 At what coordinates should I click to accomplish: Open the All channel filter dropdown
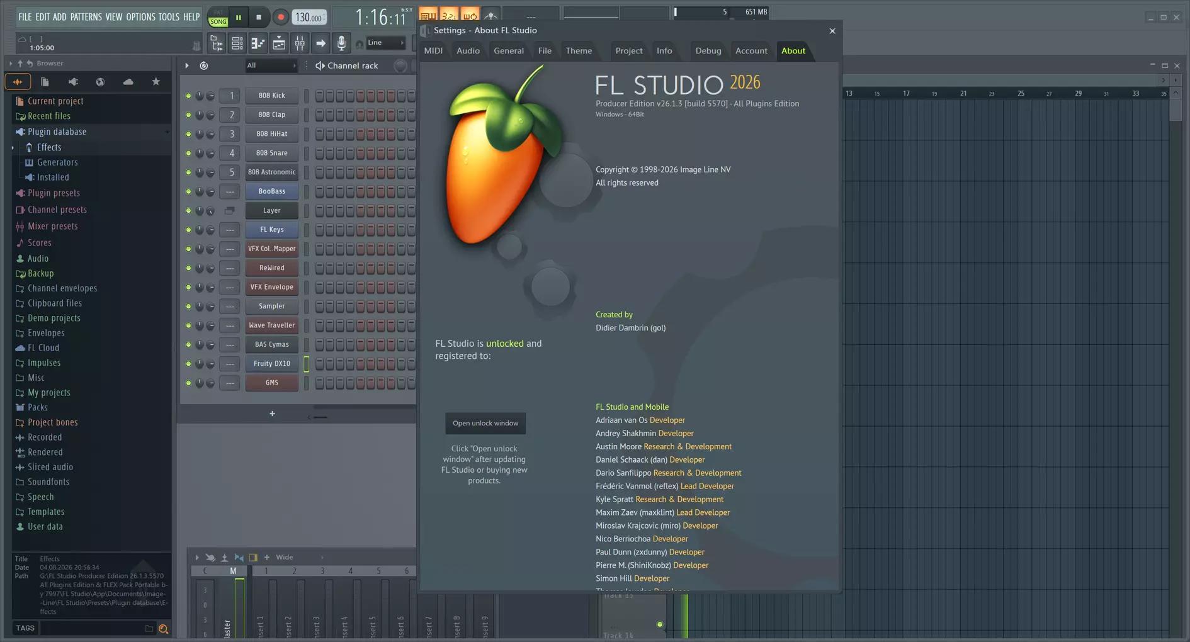271,65
